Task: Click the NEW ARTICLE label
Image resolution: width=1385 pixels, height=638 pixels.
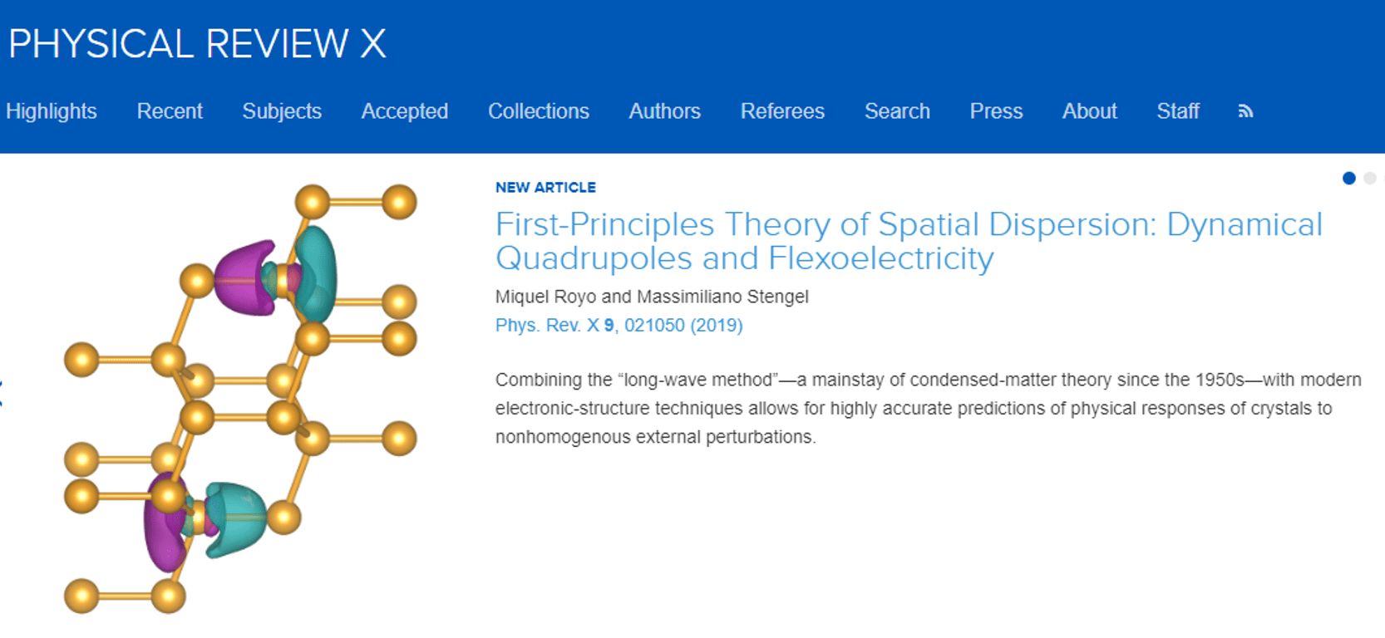Action: [545, 188]
